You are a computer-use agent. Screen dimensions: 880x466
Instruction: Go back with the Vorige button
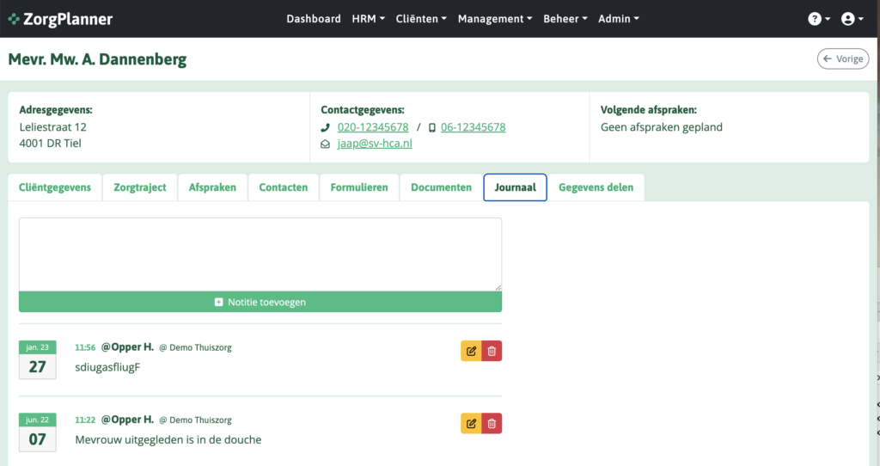tap(842, 58)
